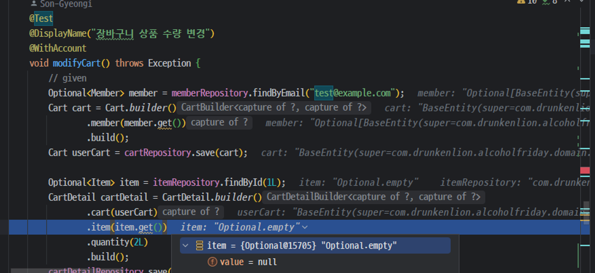This screenshot has height=273, width=595.
Task: Click the inline debugger value item: "Optional.empty" on findById line
Action: pos(359,182)
